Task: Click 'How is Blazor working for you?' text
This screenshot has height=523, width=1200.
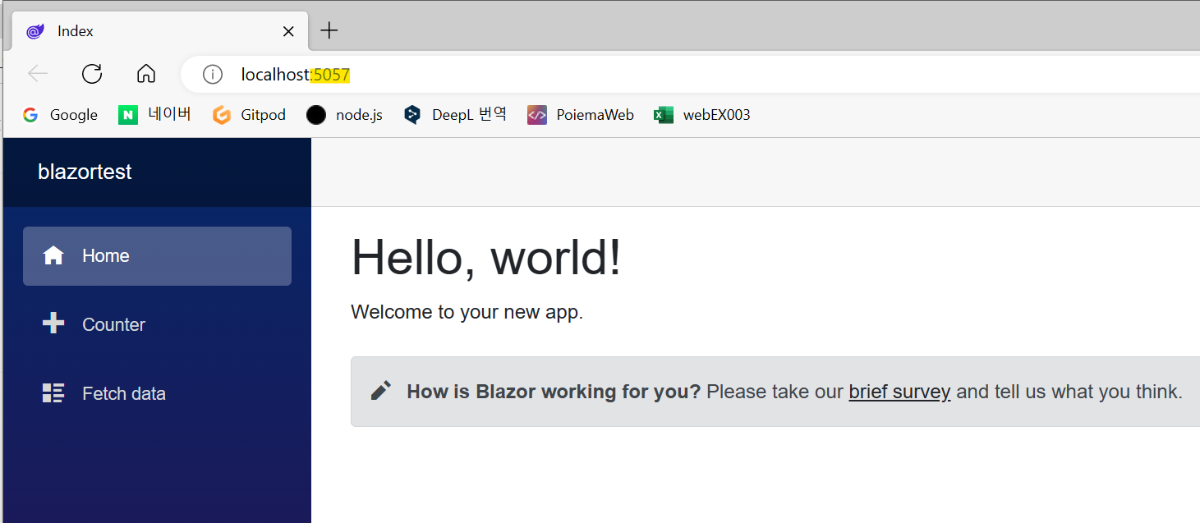Action: coord(554,392)
